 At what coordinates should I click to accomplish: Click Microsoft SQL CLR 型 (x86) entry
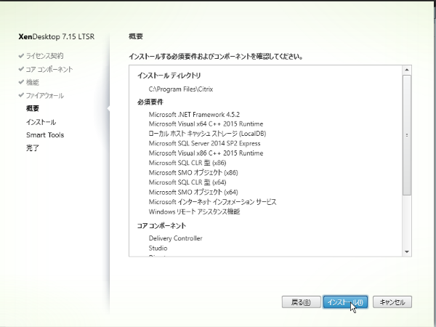point(187,163)
